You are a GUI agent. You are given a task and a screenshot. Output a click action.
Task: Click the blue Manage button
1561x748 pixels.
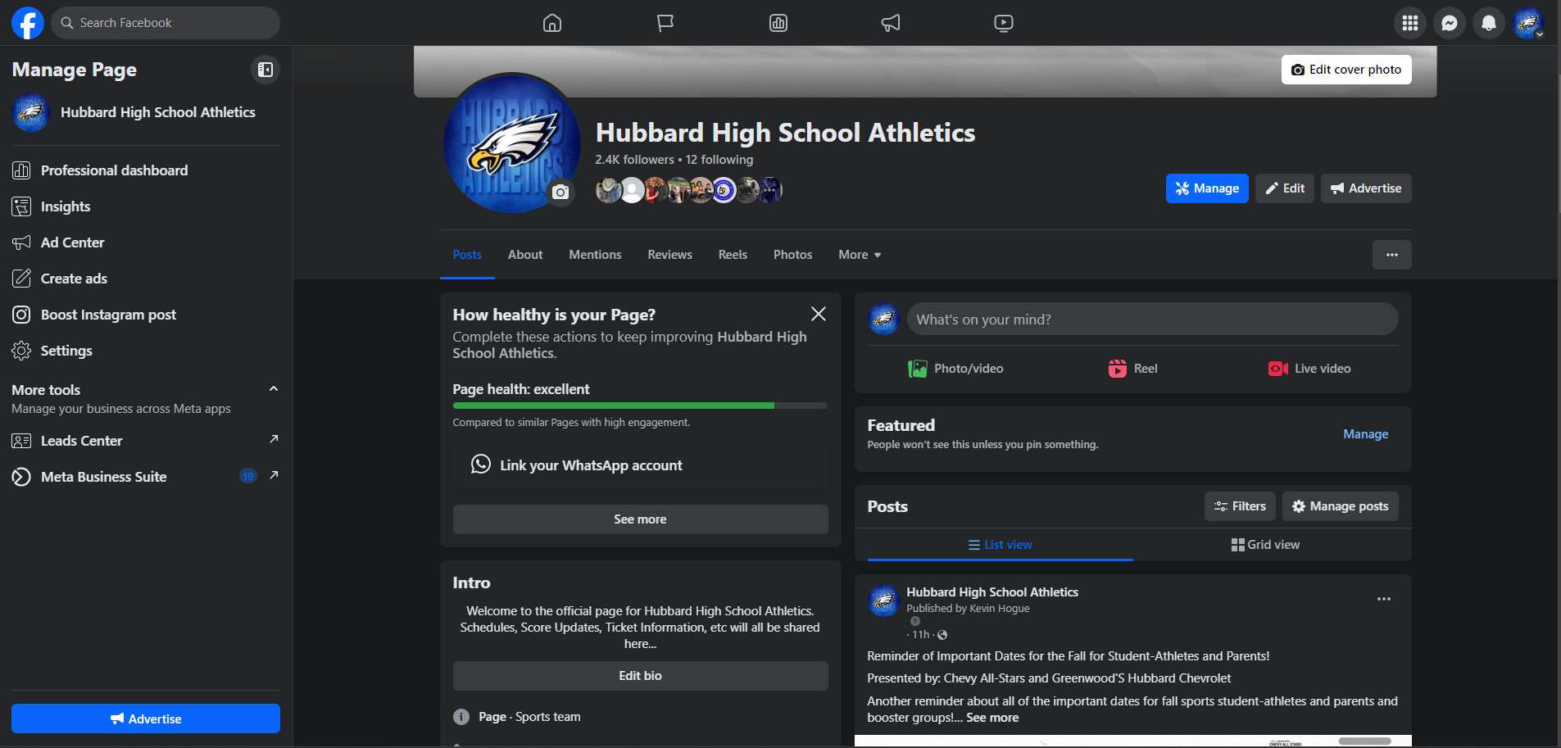point(1207,188)
